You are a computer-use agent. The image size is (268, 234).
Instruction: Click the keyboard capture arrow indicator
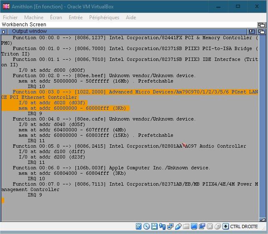[225, 226]
